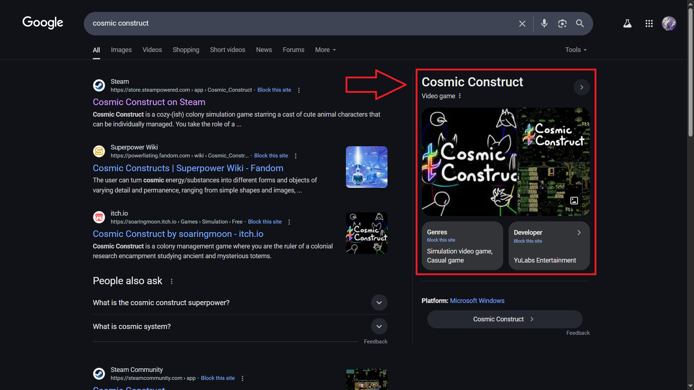The height and width of the screenshot is (390, 694).
Task: Click Block this site for itch.io result
Action: [x=265, y=222]
